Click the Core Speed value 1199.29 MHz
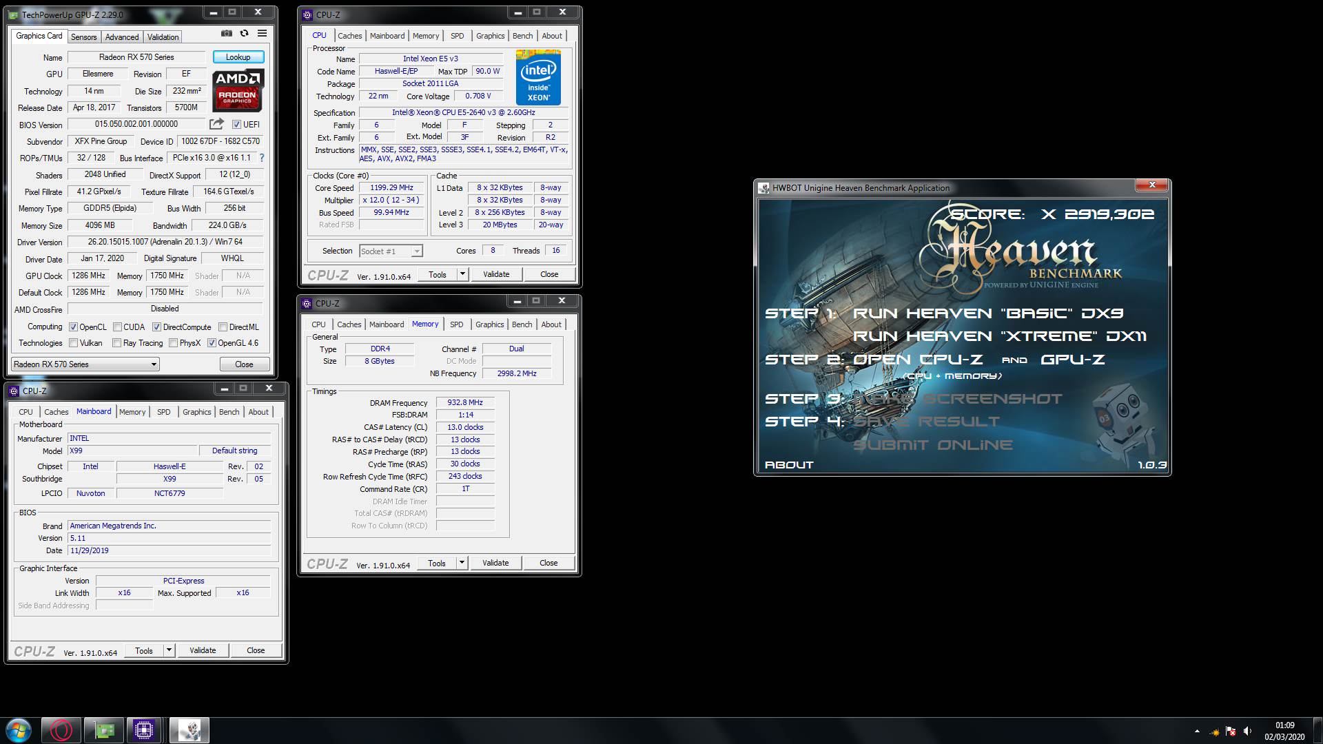The width and height of the screenshot is (1323, 744). [x=391, y=187]
